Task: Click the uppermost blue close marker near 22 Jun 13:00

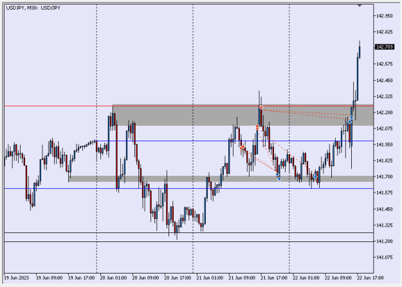Action: tap(351, 117)
